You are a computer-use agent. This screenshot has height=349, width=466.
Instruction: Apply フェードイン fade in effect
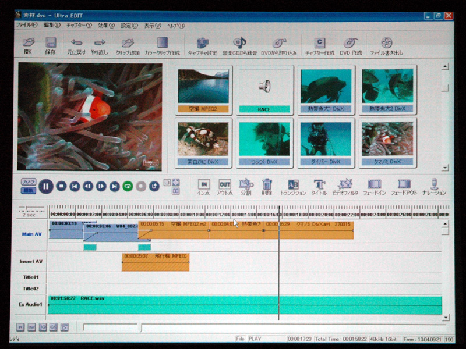pos(375,185)
